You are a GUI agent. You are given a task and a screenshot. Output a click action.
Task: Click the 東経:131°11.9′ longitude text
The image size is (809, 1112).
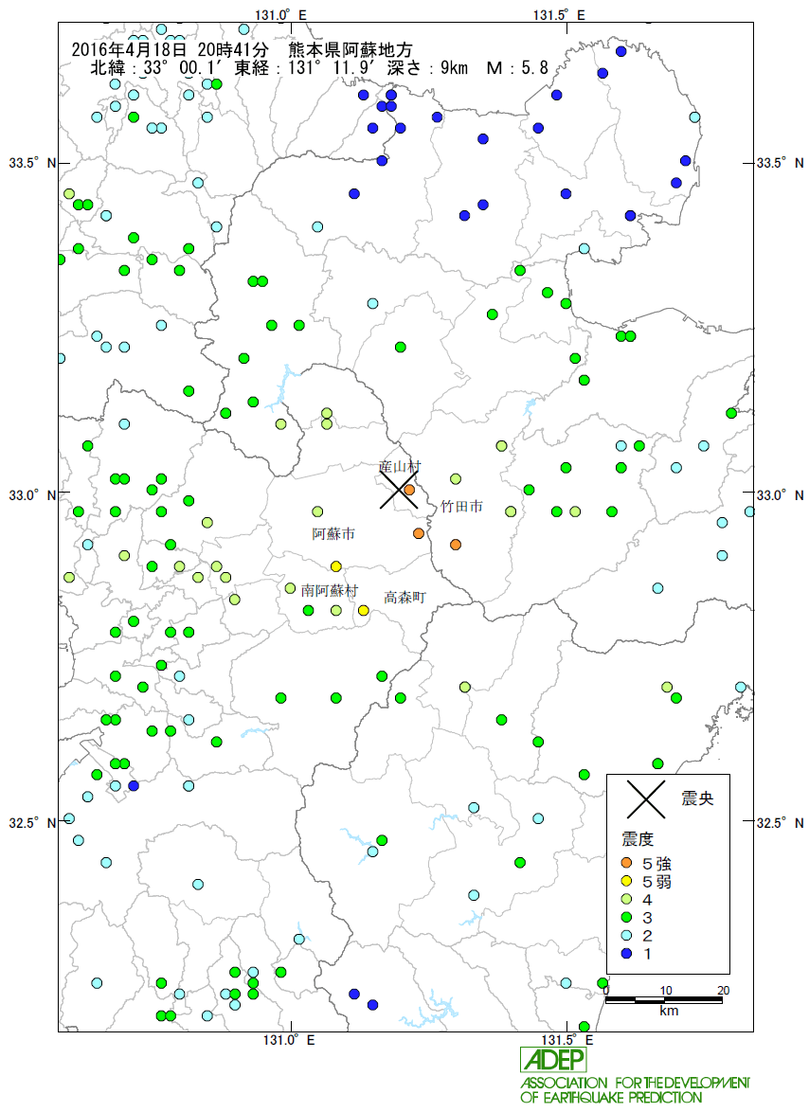(310, 68)
